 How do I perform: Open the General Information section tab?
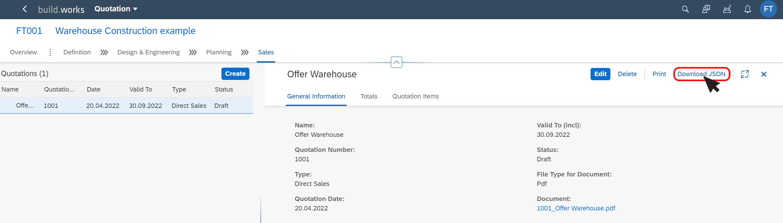316,96
